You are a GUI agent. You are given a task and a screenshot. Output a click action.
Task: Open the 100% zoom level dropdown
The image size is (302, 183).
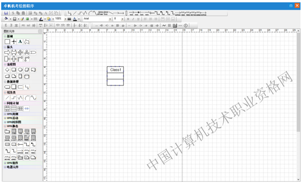(x=66, y=19)
